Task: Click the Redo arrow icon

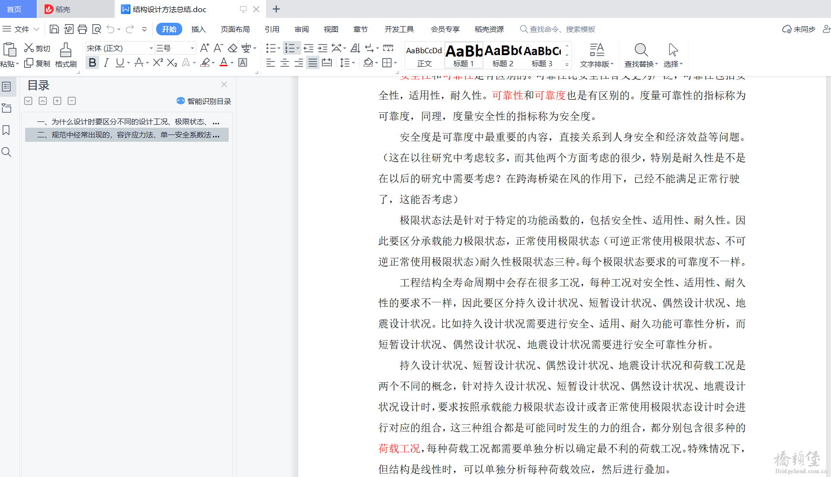Action: coord(130,30)
